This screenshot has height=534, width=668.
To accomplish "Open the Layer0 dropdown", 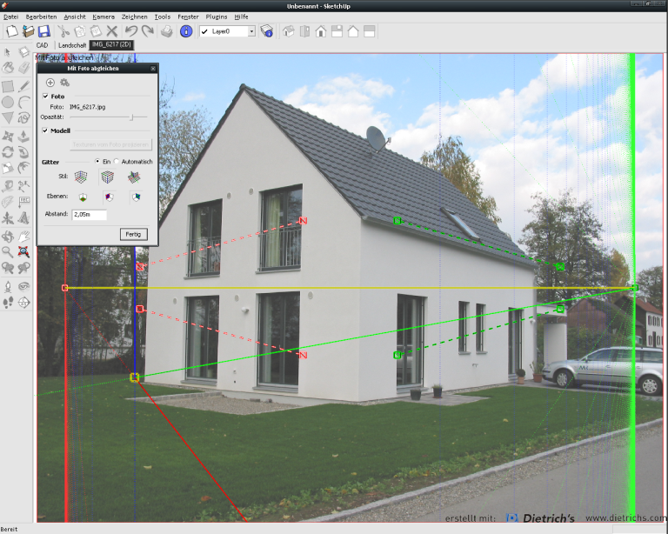I will coord(251,31).
